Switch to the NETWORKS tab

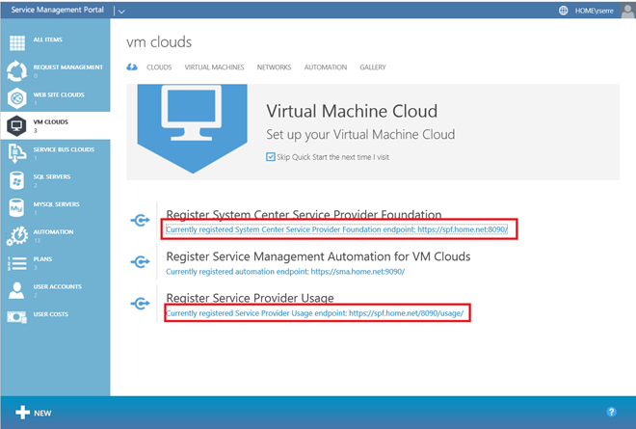tap(275, 67)
